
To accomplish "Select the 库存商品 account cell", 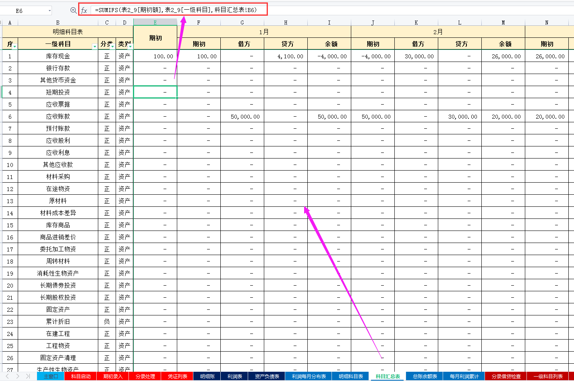I will click(x=58, y=225).
